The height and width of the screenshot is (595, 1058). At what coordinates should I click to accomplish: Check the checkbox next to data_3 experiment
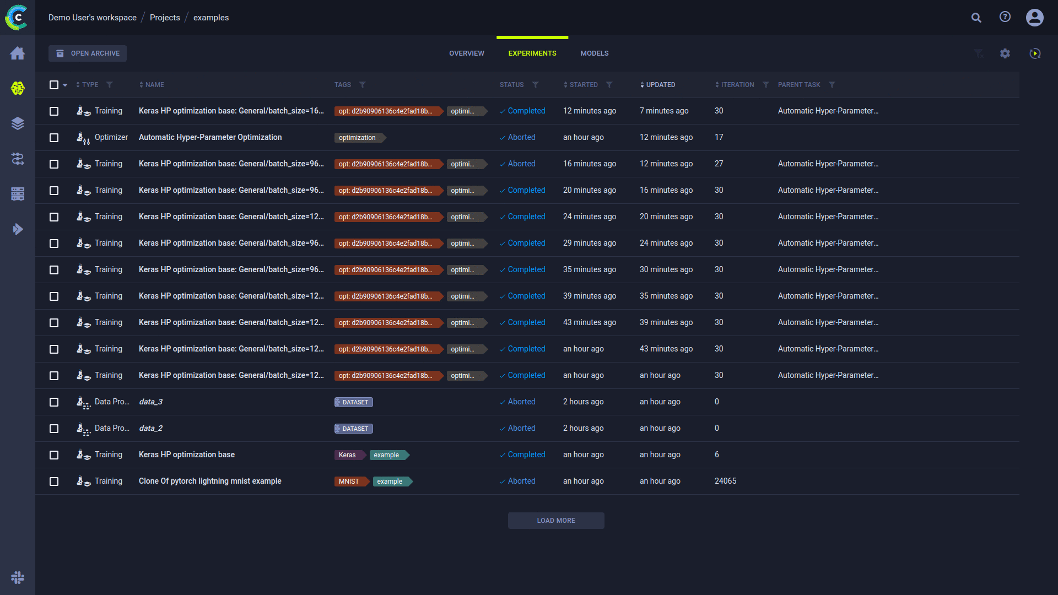[x=54, y=402]
